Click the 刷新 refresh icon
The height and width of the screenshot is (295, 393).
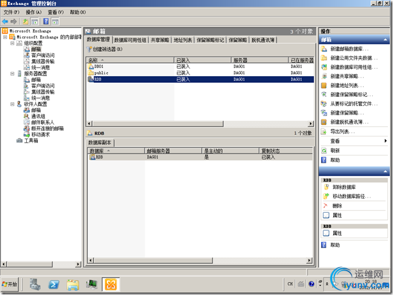click(324, 151)
